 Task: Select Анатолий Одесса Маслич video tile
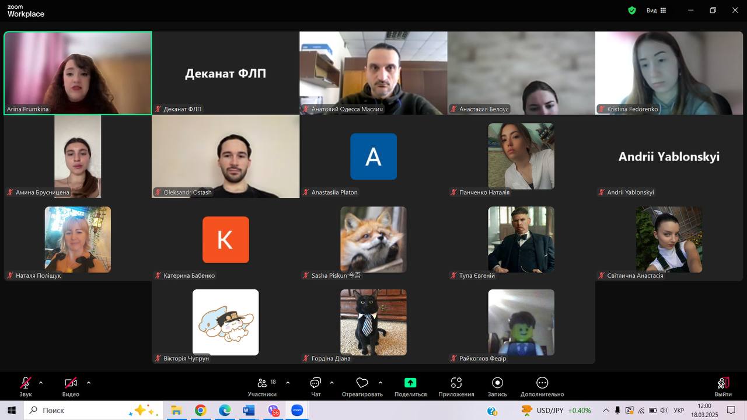[373, 73]
